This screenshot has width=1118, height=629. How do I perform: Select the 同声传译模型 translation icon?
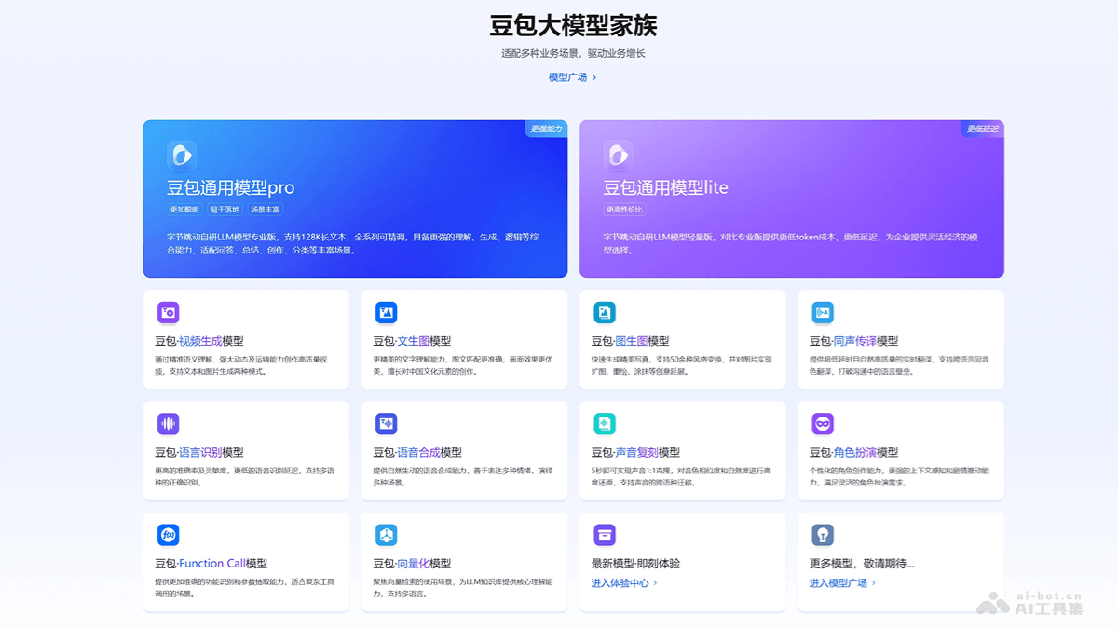(824, 312)
